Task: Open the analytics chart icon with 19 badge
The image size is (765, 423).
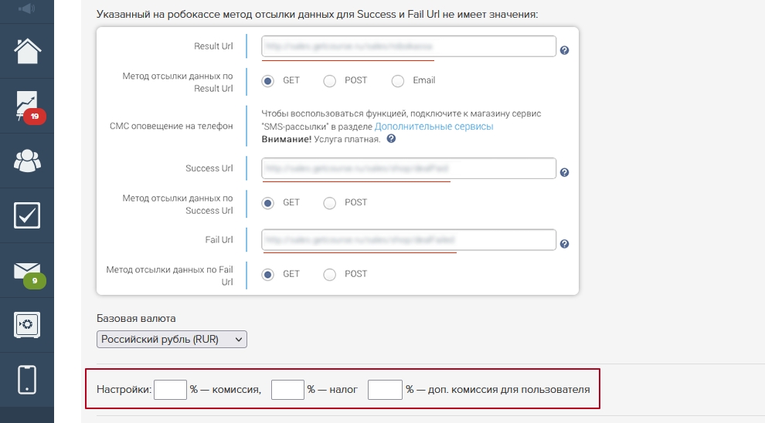Action: click(27, 107)
